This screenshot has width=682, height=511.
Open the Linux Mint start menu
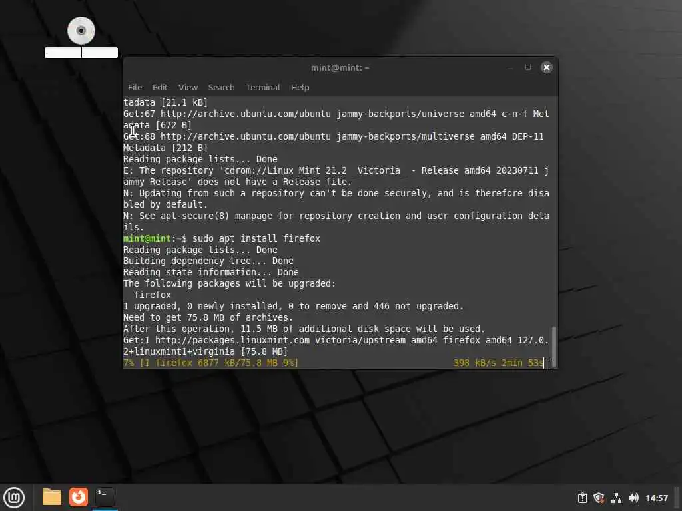click(14, 498)
